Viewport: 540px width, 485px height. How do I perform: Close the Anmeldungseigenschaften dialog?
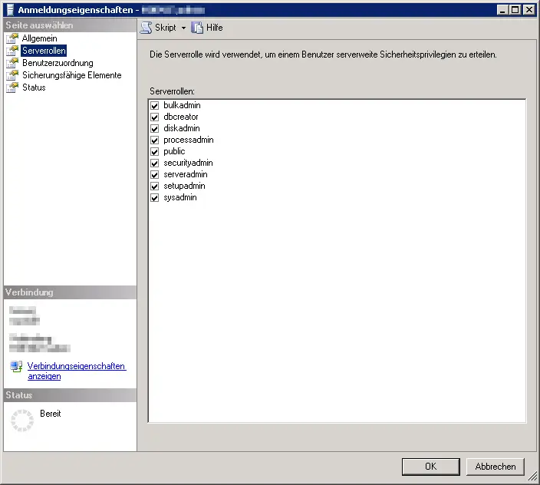click(x=528, y=10)
